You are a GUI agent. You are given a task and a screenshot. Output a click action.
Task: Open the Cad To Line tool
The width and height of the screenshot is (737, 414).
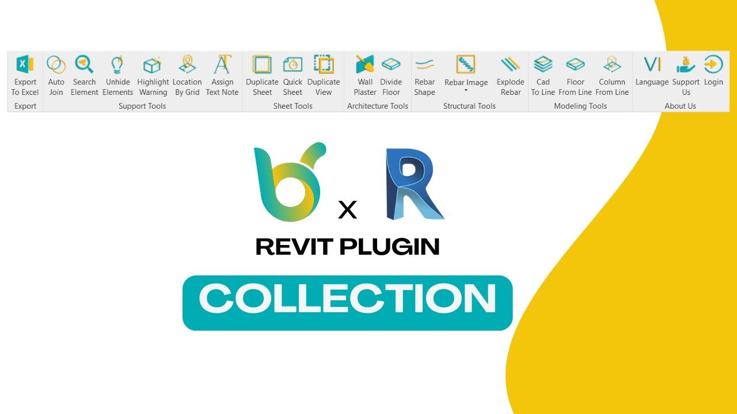543,75
